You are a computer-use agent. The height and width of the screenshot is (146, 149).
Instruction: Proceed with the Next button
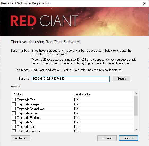pos(128,138)
